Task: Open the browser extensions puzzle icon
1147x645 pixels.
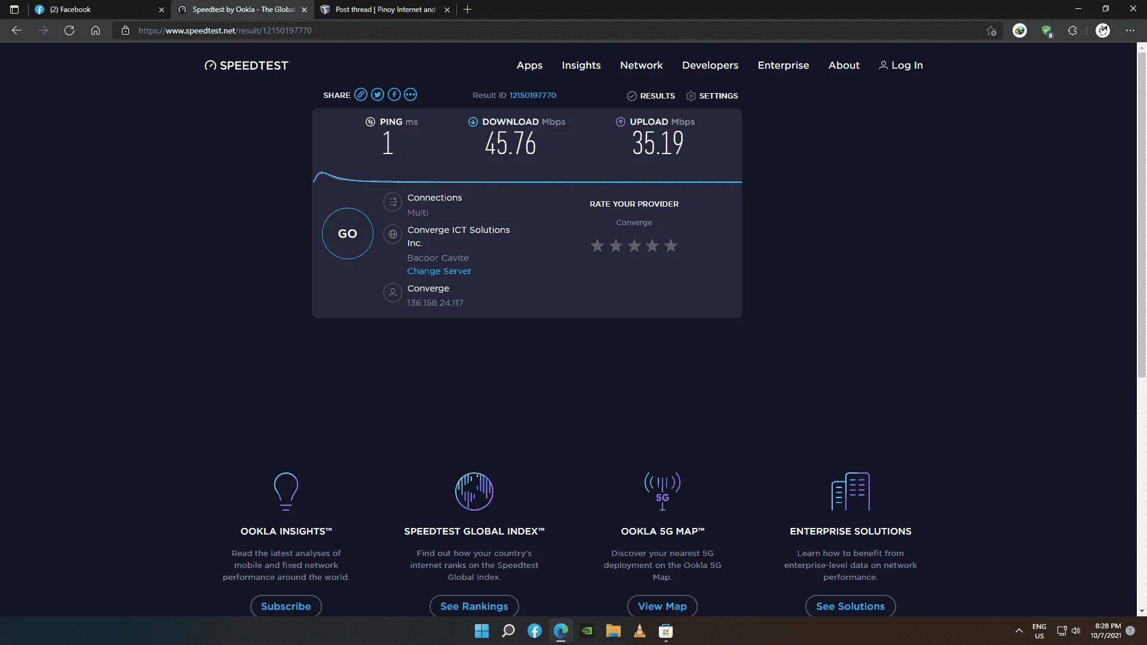Action: pyautogui.click(x=1072, y=30)
